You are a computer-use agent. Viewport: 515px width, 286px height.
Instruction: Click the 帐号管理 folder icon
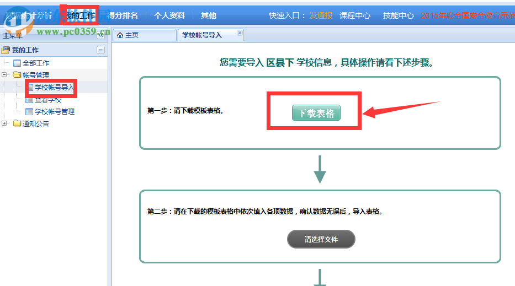[17, 75]
